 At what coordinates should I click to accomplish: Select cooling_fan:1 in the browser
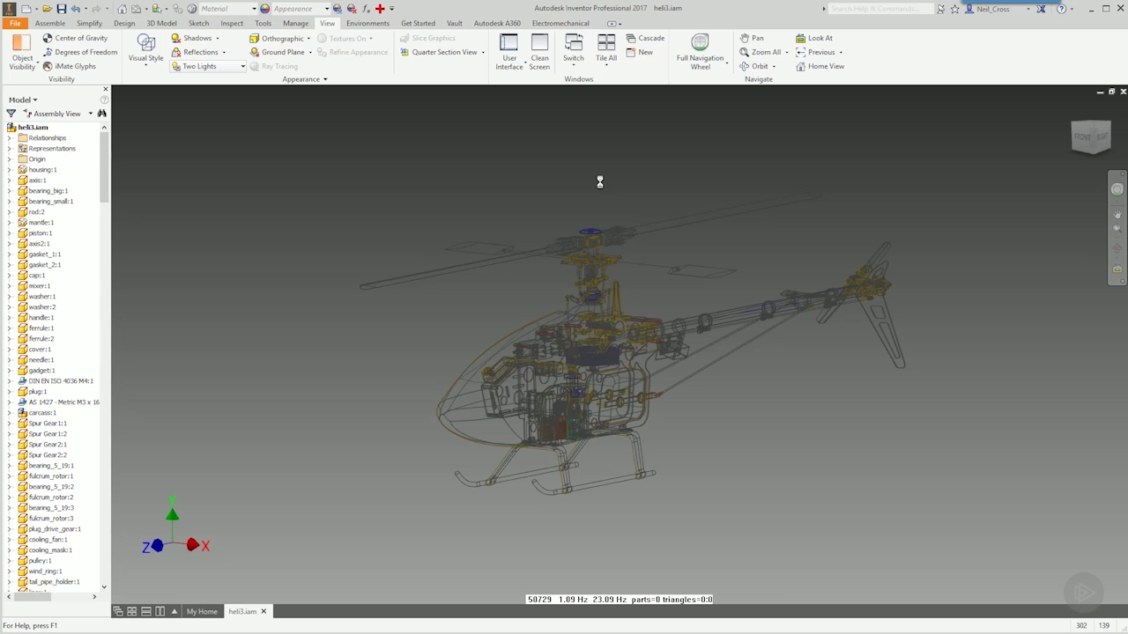[48, 540]
